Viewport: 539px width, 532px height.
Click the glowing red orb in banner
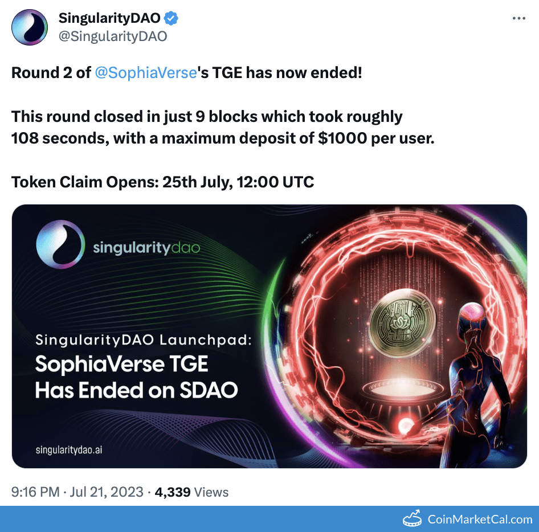[406, 425]
